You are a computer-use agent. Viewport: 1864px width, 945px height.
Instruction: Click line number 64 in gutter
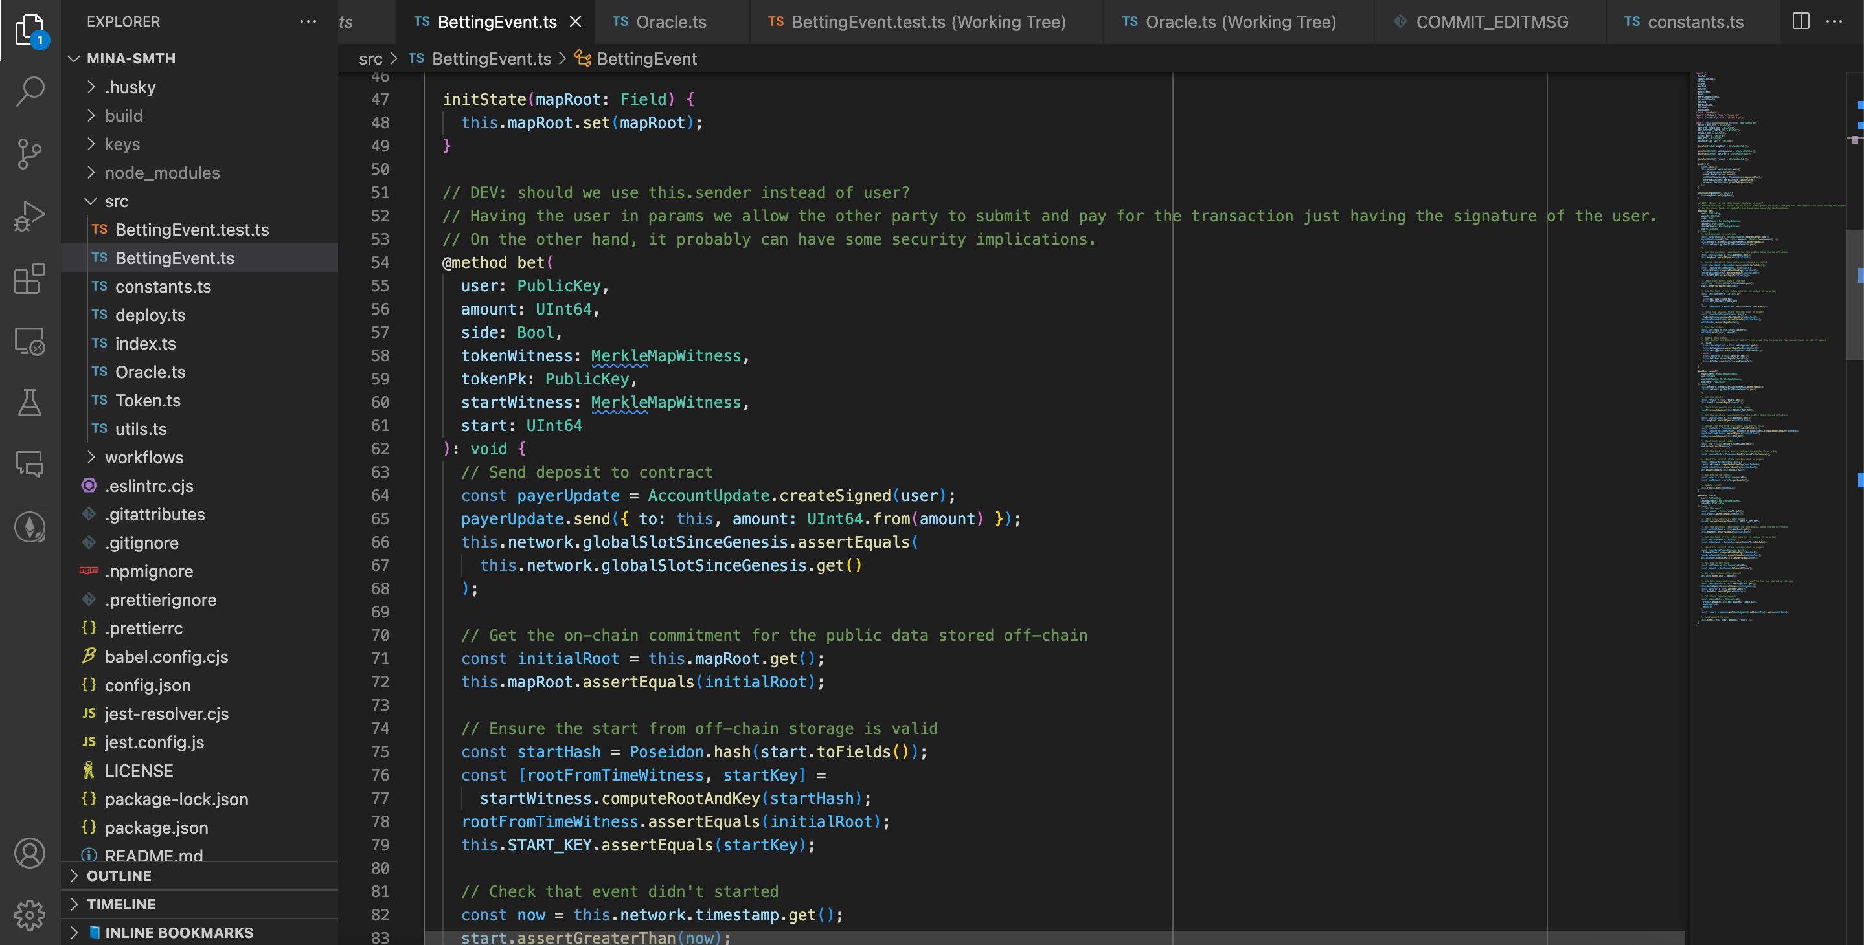380,495
